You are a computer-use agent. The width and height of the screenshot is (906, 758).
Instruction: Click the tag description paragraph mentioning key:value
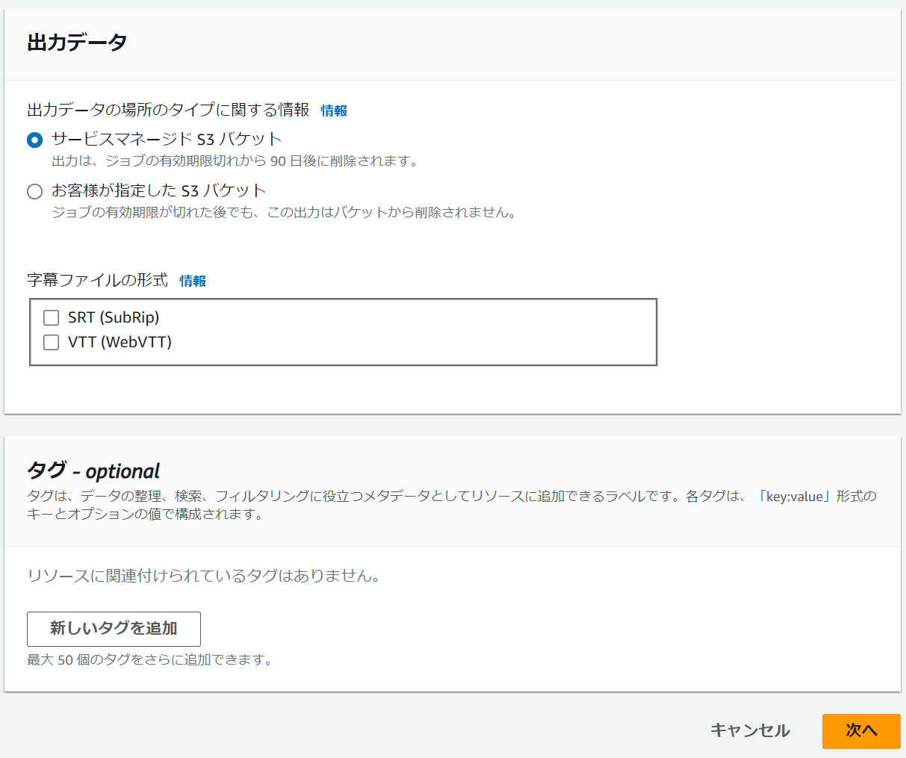(x=452, y=505)
